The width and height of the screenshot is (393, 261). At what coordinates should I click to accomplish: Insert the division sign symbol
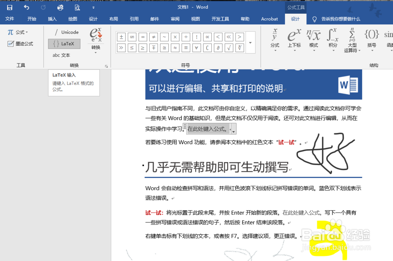[x=186, y=37]
